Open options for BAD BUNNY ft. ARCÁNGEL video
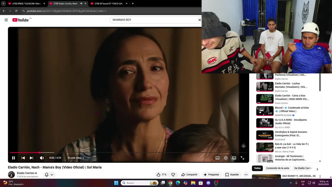This screenshot has width=332, height=187. pos(320,177)
